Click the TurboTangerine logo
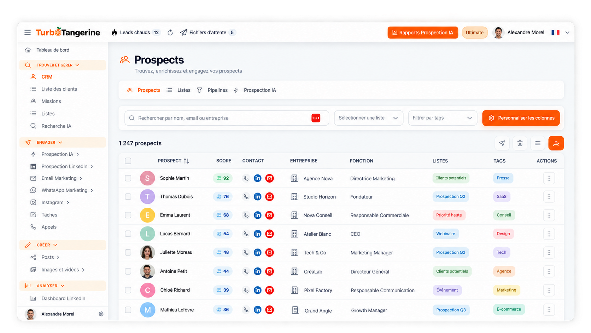591x333 pixels. pos(68,32)
